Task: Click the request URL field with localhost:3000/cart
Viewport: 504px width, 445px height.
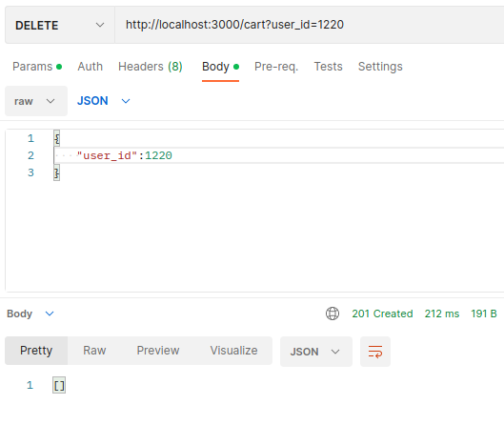Action: (310, 25)
